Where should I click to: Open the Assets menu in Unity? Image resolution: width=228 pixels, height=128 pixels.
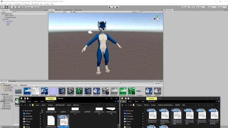[x=10, y=4]
